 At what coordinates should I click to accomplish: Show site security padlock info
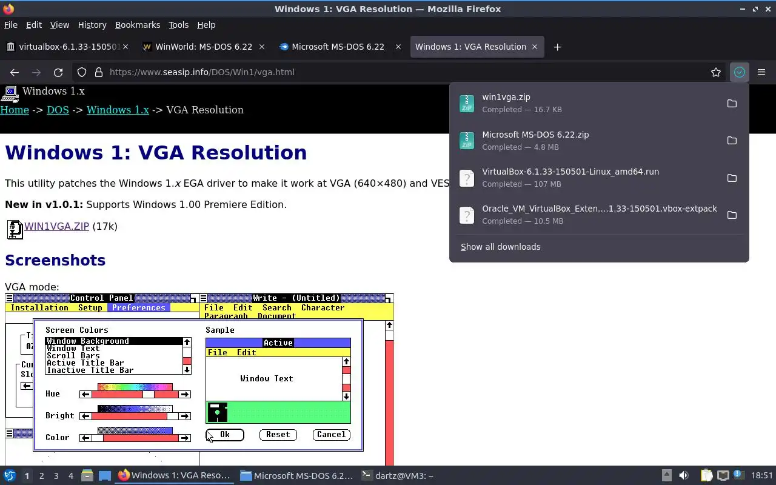99,72
